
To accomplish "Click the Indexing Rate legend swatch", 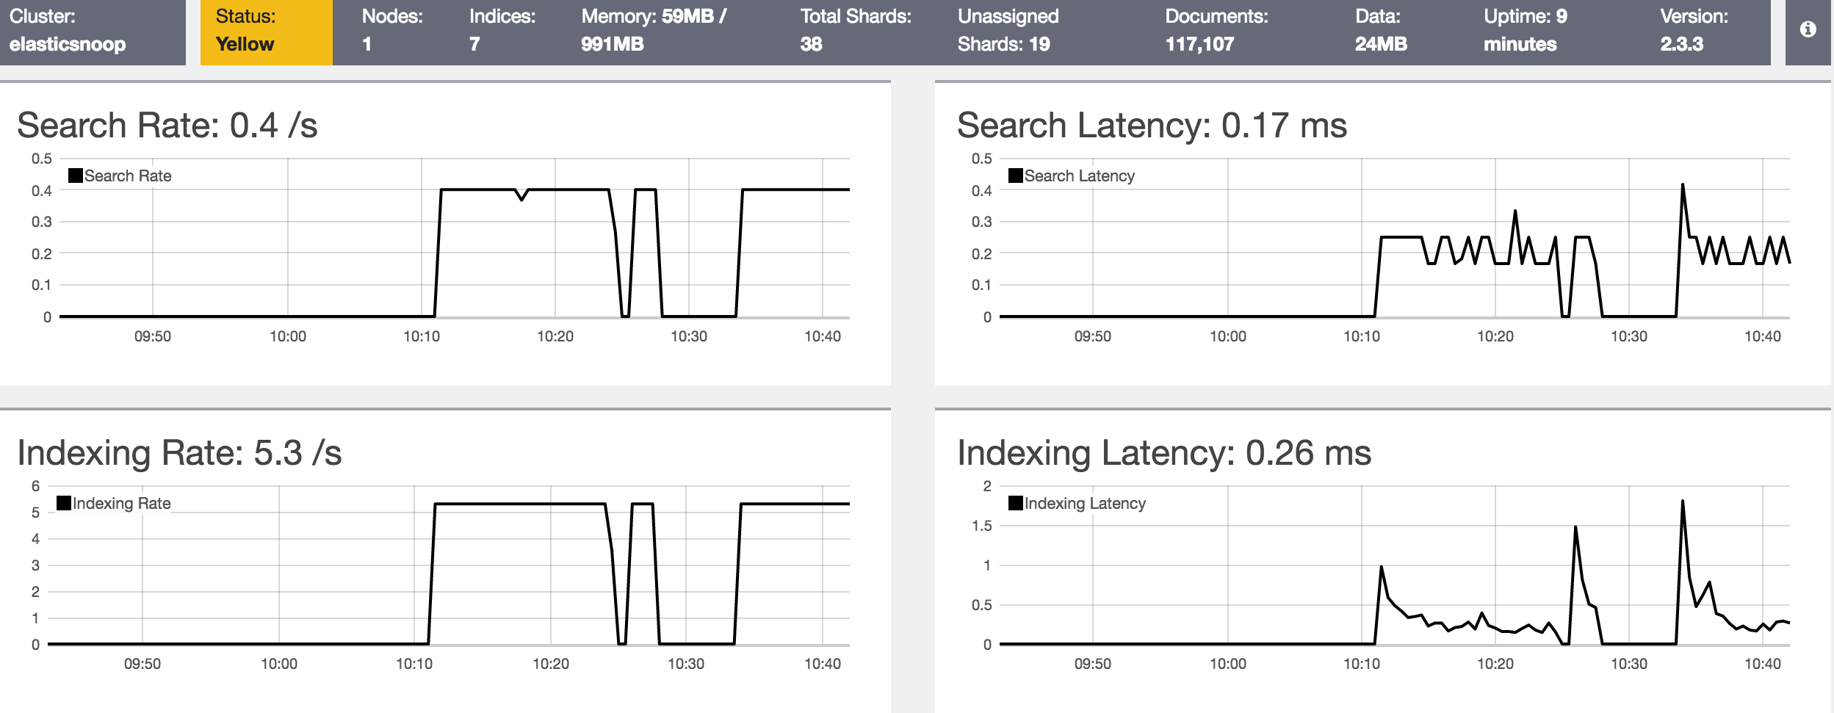I will (63, 502).
